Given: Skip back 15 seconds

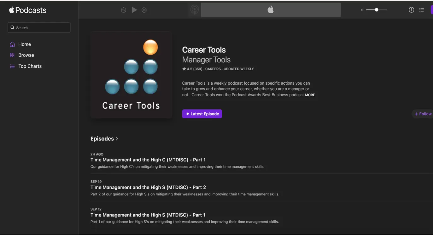Looking at the screenshot, I should pyautogui.click(x=124, y=10).
